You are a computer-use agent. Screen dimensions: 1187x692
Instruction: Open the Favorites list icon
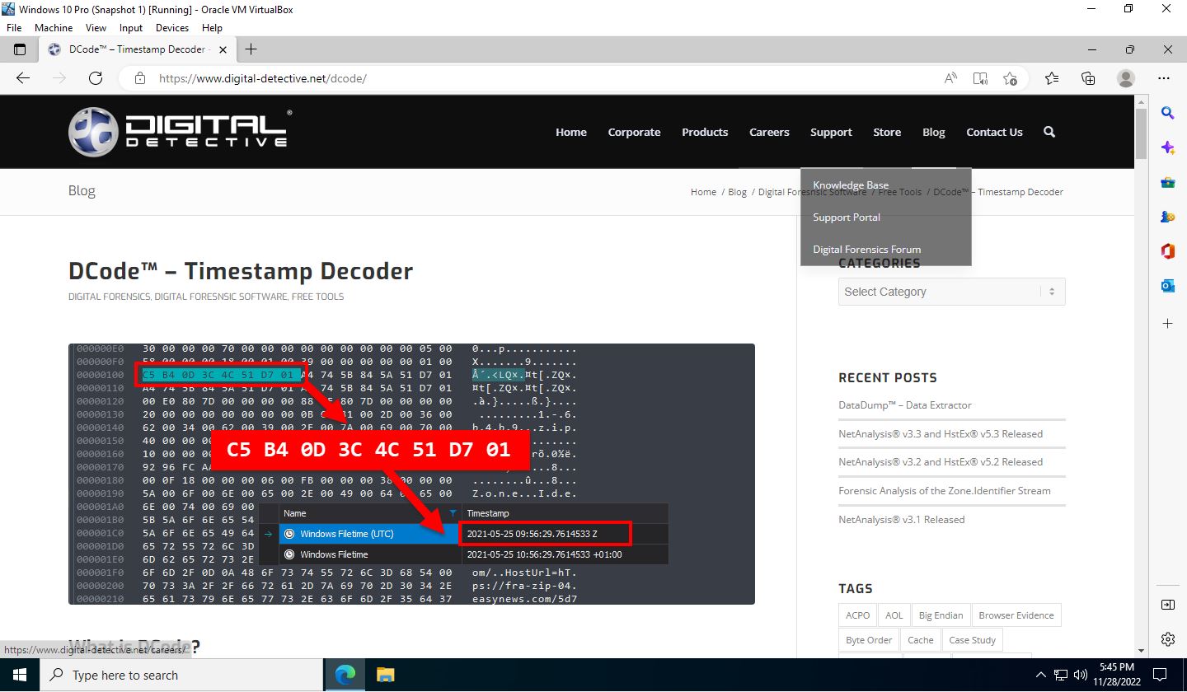pos(1052,78)
